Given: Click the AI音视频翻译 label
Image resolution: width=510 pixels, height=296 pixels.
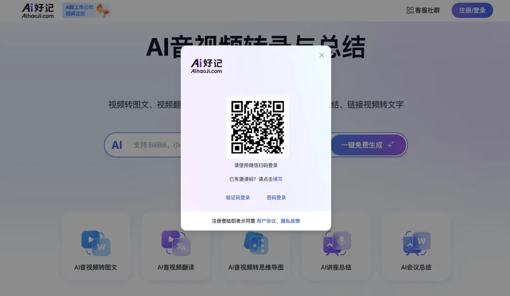Looking at the screenshot, I should coord(176,267).
